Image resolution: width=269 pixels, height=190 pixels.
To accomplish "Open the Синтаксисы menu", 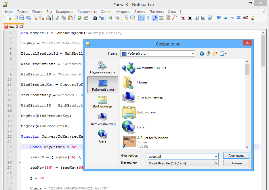I will pos(87,12).
